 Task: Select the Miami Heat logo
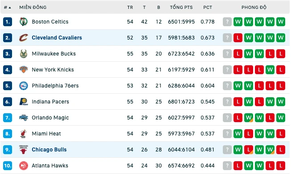[23, 134]
